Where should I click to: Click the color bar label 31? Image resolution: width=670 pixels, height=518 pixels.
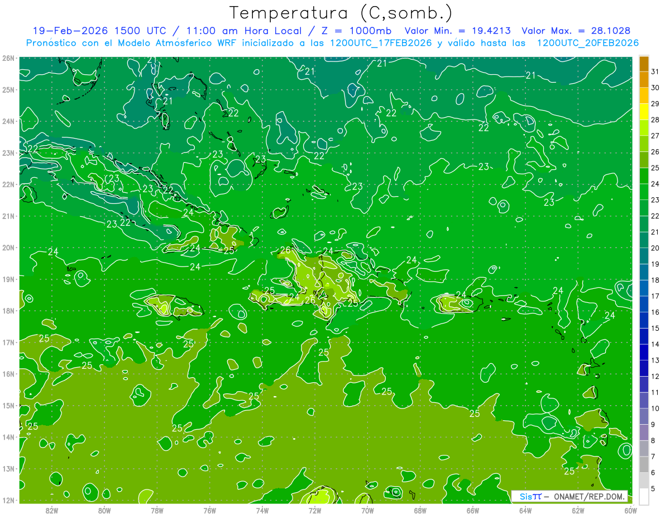click(x=655, y=71)
